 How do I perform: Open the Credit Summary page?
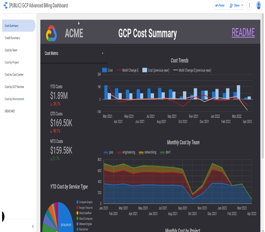(12, 38)
